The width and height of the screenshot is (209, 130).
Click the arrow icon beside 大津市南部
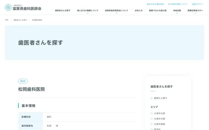[x=152, y=124]
